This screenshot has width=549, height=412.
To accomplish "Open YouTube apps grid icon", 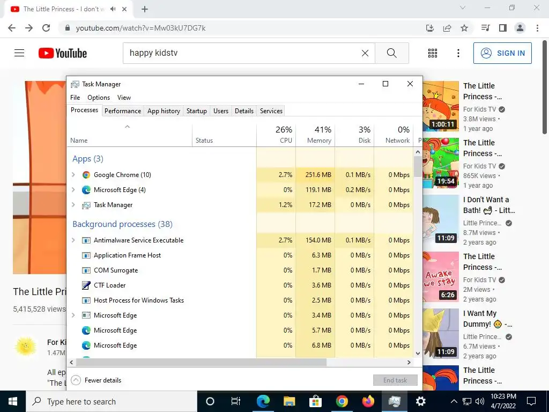I will (433, 53).
